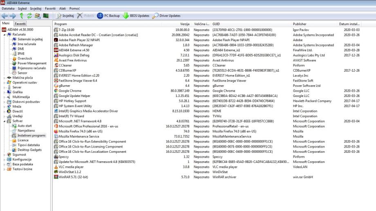Click the Mozilla Firefox 74.0 icon
Viewport: 376px width, 211px height.
click(56, 132)
